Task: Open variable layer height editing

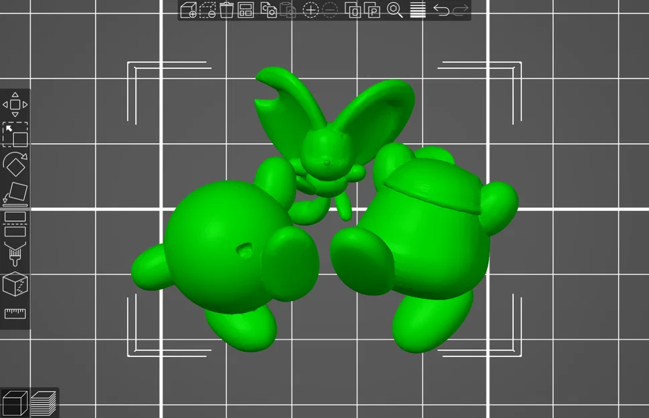Action: click(x=418, y=10)
